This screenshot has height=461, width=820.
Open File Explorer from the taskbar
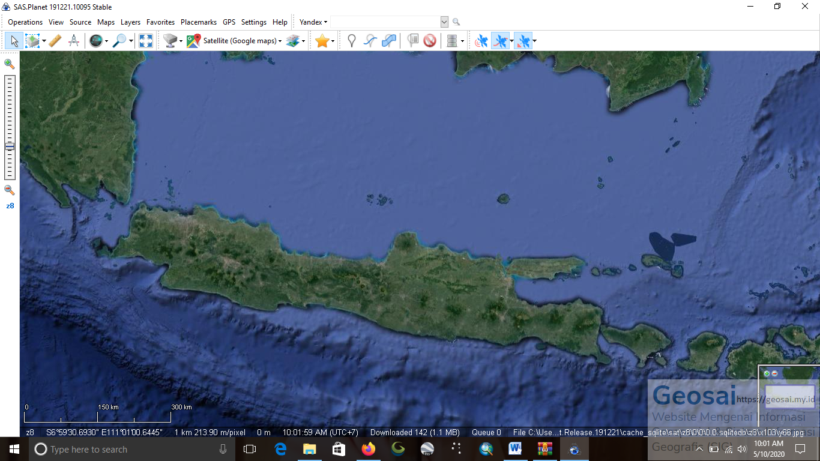point(309,449)
